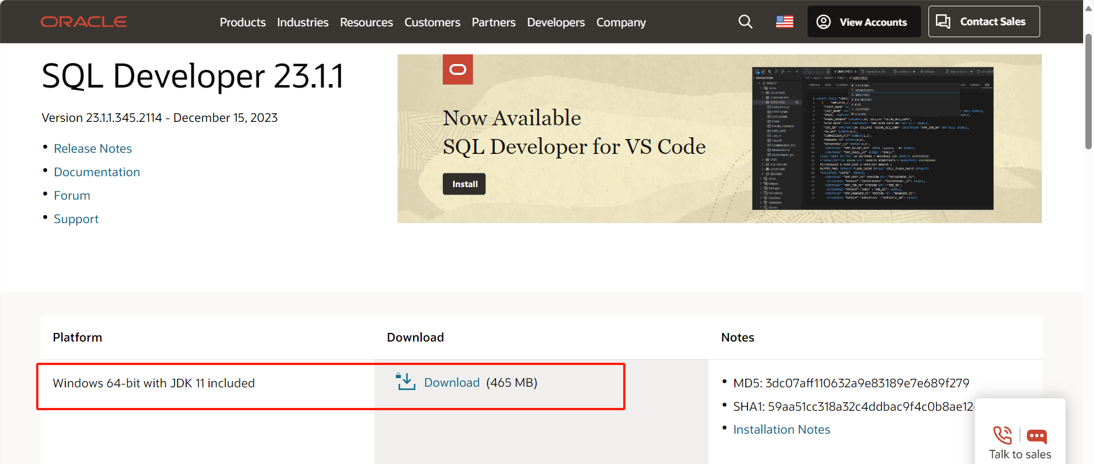The height and width of the screenshot is (464, 1094).
Task: Open the Products menu
Action: [x=243, y=22]
